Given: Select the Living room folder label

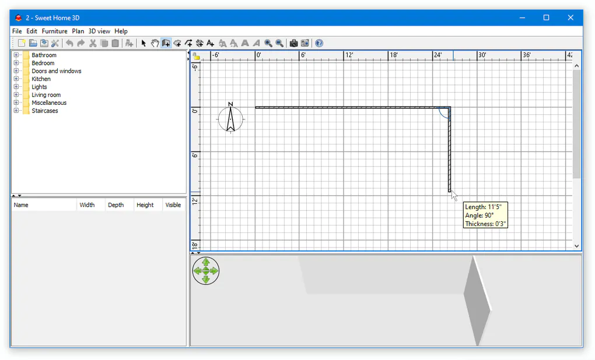Looking at the screenshot, I should click(46, 95).
